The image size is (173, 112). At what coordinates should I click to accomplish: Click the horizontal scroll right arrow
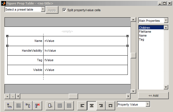pyautogui.click(x=128, y=96)
